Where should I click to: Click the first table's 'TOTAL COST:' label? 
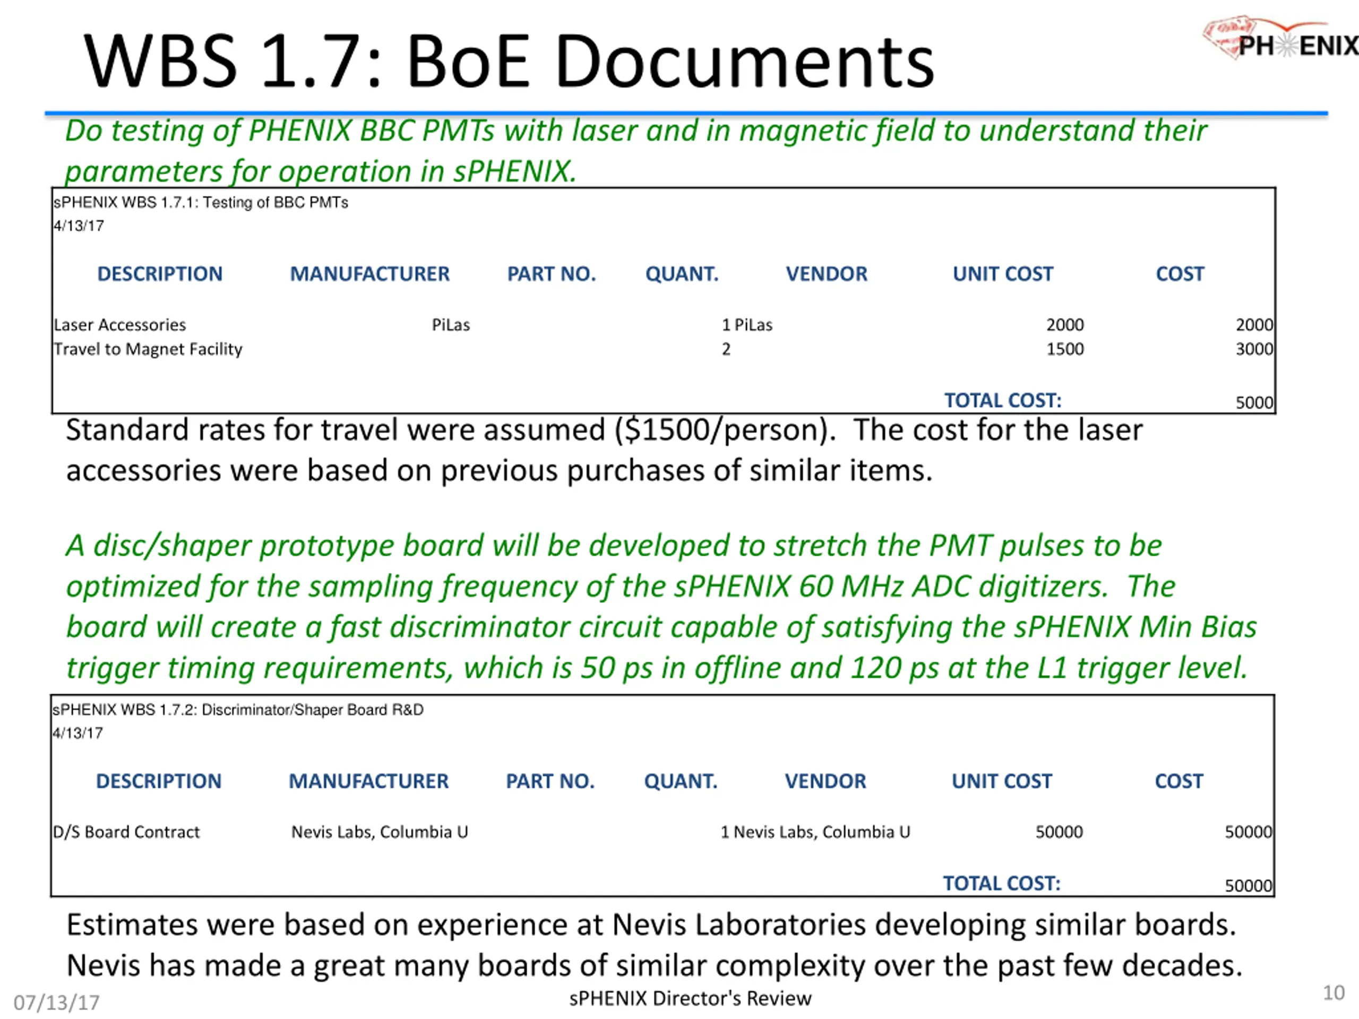(1003, 401)
